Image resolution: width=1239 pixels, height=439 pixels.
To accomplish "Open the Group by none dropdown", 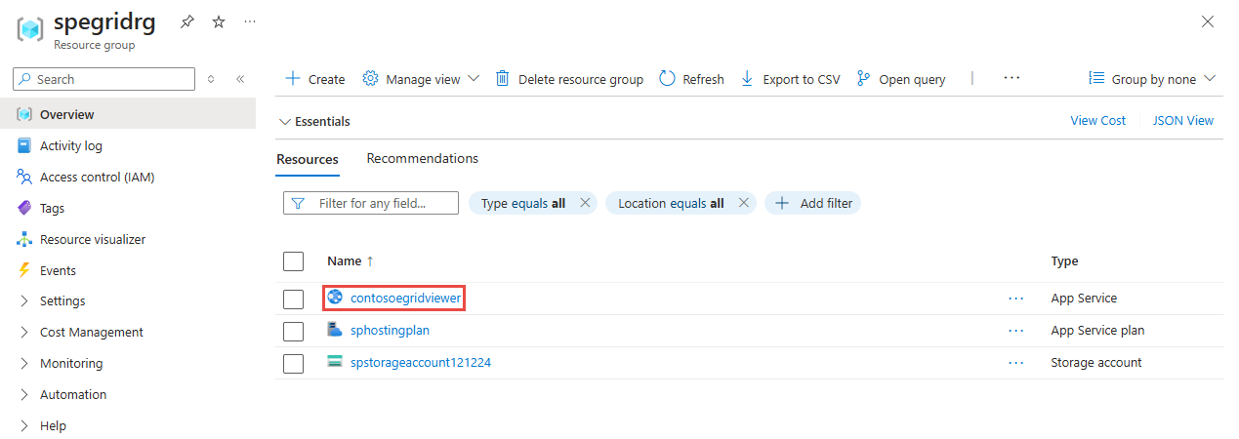I will click(x=1152, y=79).
